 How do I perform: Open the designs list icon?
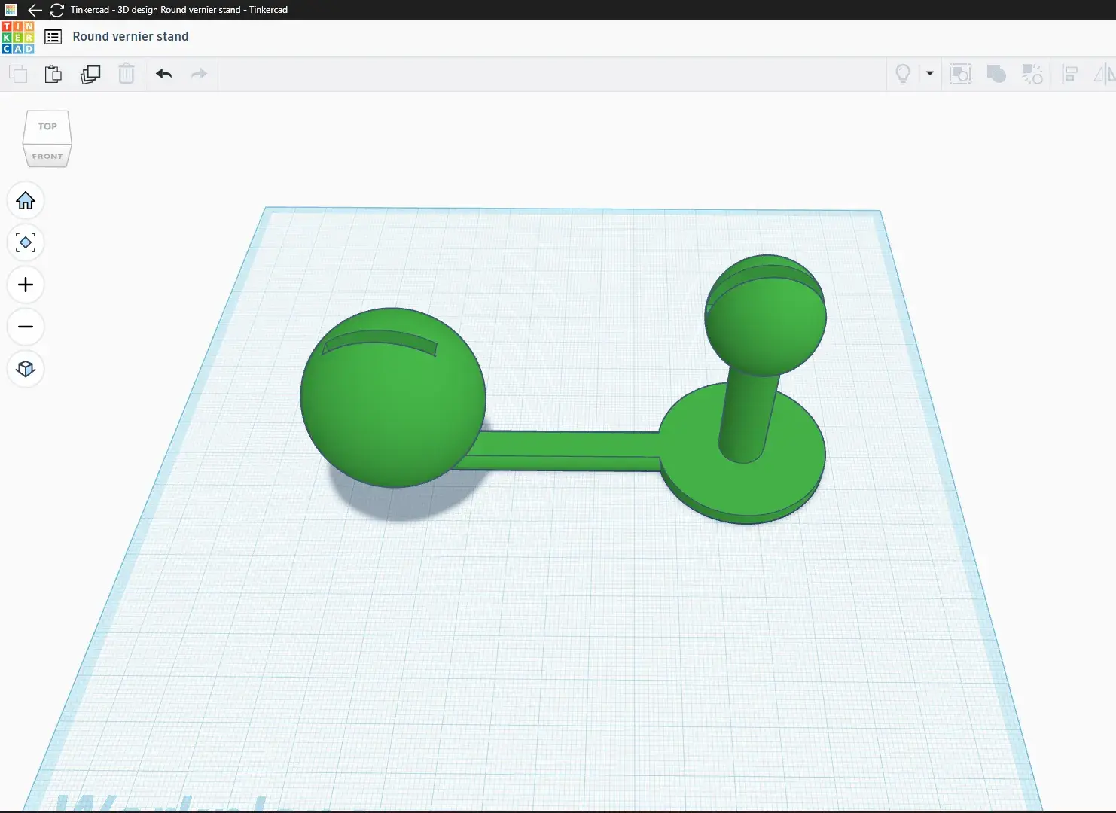(53, 37)
